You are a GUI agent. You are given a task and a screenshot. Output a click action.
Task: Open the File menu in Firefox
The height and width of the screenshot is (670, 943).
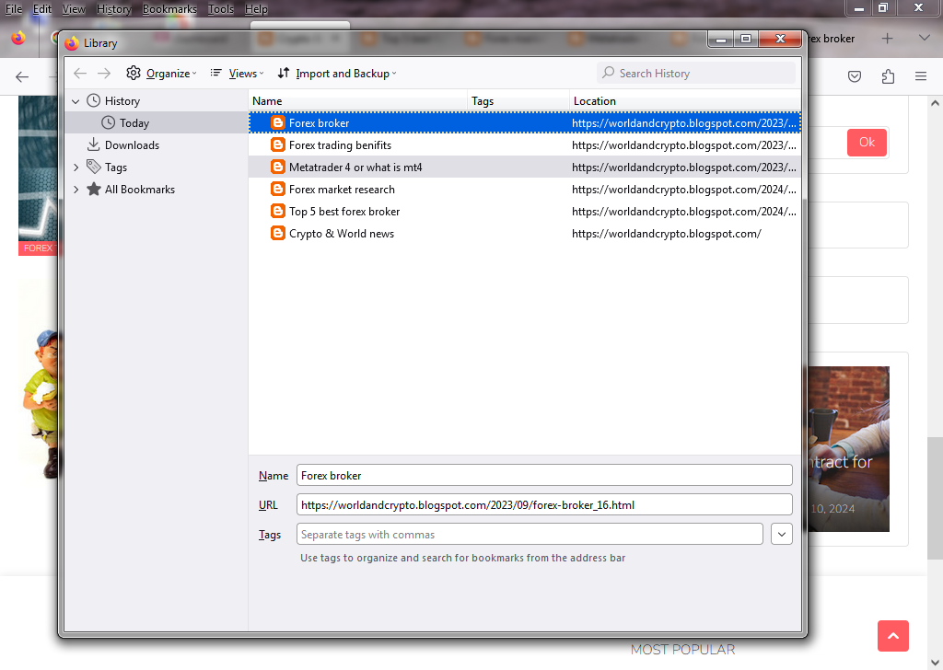[14, 9]
